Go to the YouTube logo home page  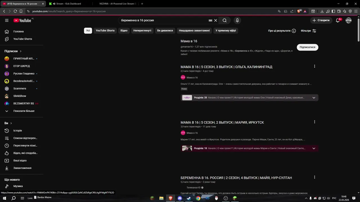point(22,20)
